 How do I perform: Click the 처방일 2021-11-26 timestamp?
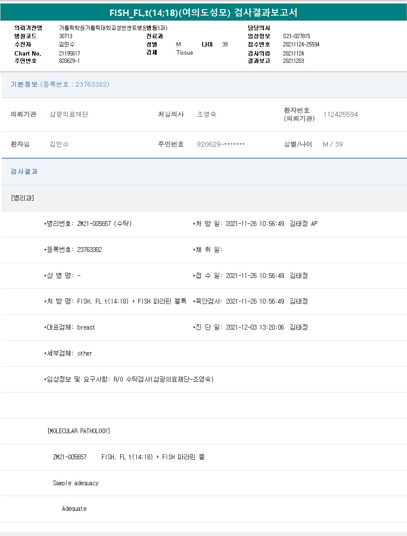click(x=255, y=224)
